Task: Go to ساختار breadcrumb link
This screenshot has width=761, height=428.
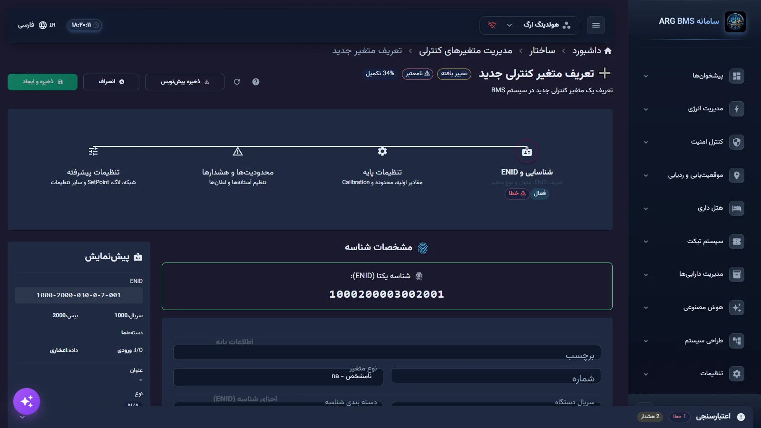Action: point(542,51)
